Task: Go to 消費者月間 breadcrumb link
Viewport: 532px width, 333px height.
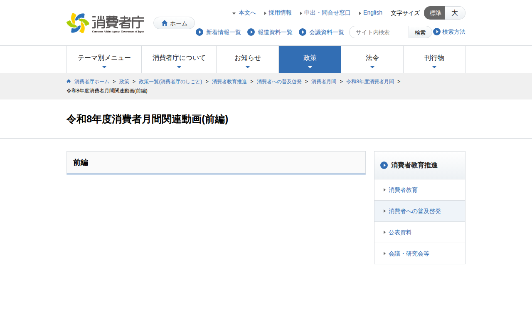Action: coord(324,82)
